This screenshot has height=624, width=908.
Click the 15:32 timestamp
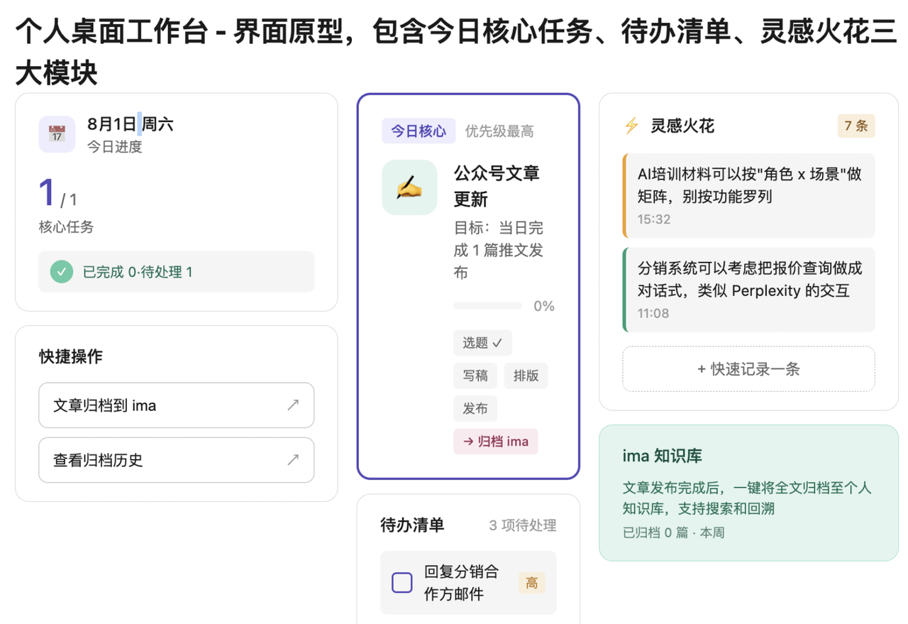(x=653, y=219)
